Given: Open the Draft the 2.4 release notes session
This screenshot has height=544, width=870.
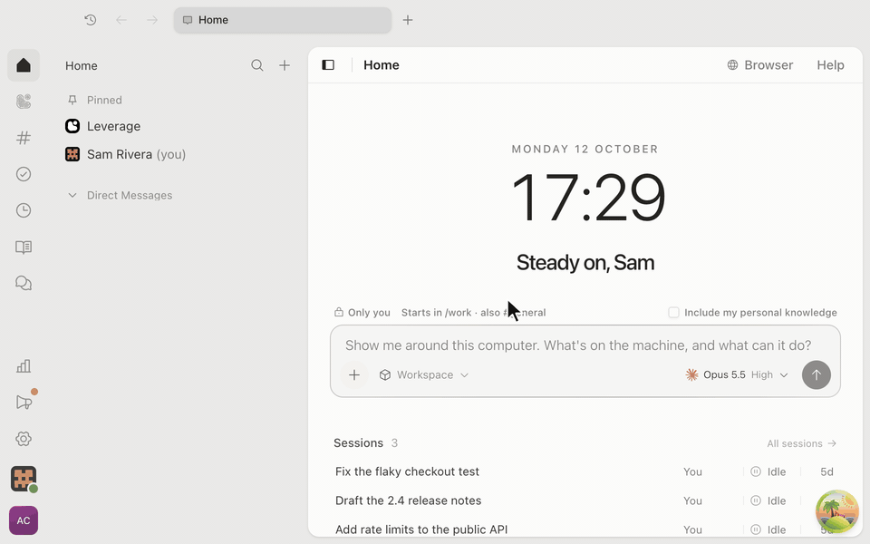Looking at the screenshot, I should [x=585, y=500].
